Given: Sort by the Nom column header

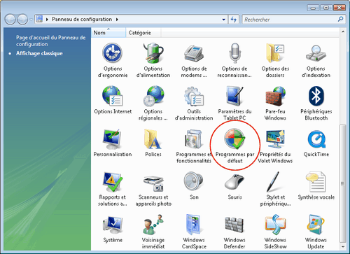Looking at the screenshot, I should point(108,33).
